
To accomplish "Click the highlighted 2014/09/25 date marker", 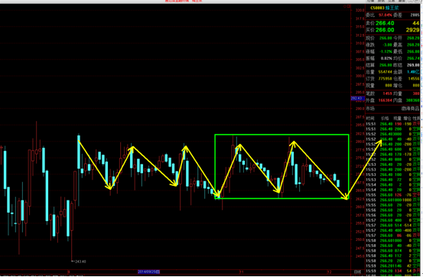I will (x=148, y=272).
